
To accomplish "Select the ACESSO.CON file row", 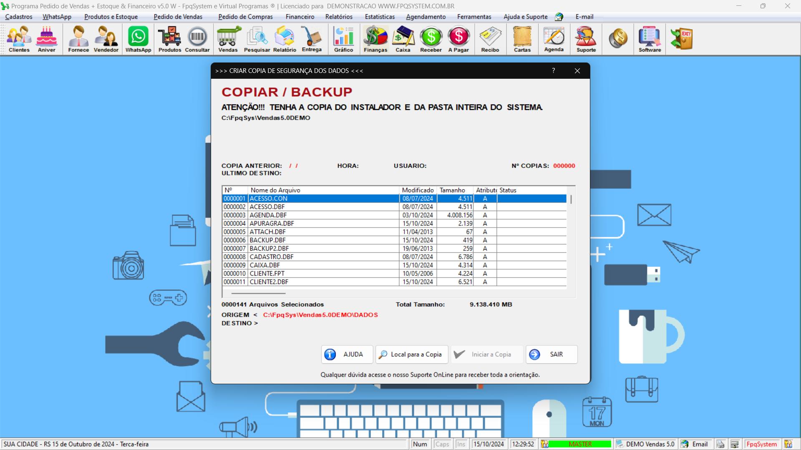I will (x=394, y=198).
